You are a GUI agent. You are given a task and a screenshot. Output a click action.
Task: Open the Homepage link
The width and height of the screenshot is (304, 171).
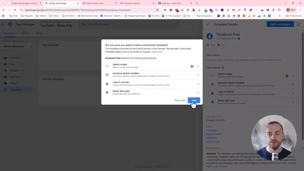(x=212, y=130)
